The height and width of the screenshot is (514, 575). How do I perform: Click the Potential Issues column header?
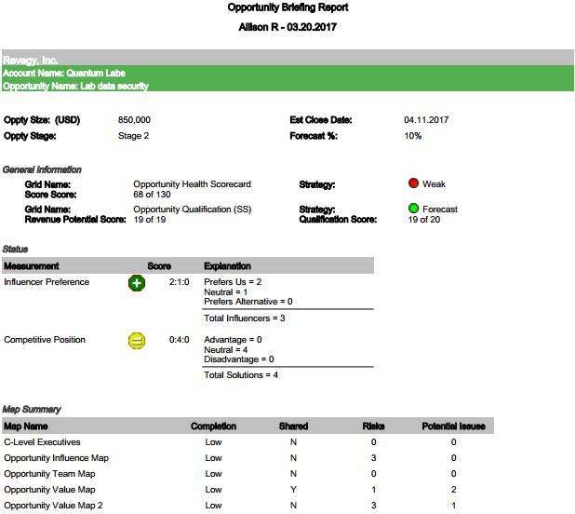coord(453,426)
